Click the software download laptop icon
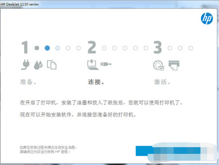This screenshot has height=165, width=219. point(93,65)
